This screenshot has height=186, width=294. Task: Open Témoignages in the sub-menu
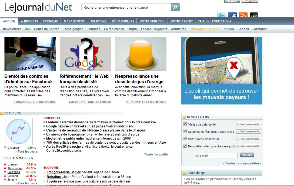point(73,29)
